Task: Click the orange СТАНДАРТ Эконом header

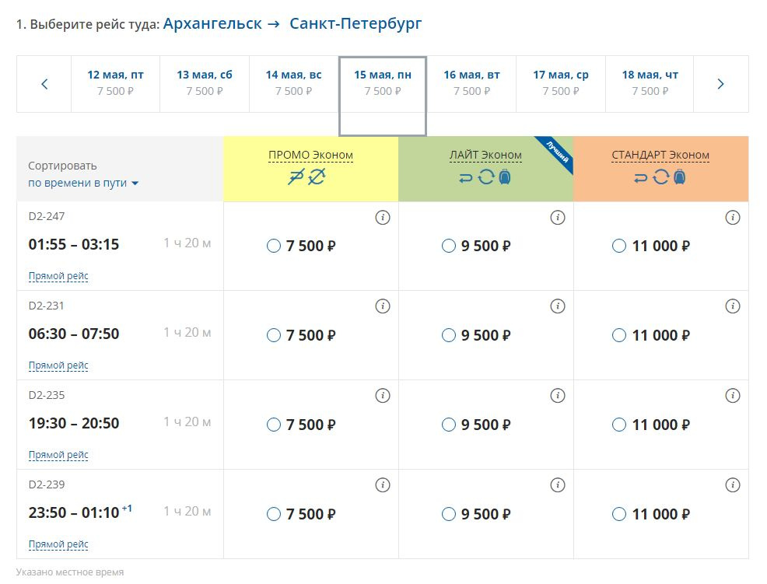Action: (661, 169)
